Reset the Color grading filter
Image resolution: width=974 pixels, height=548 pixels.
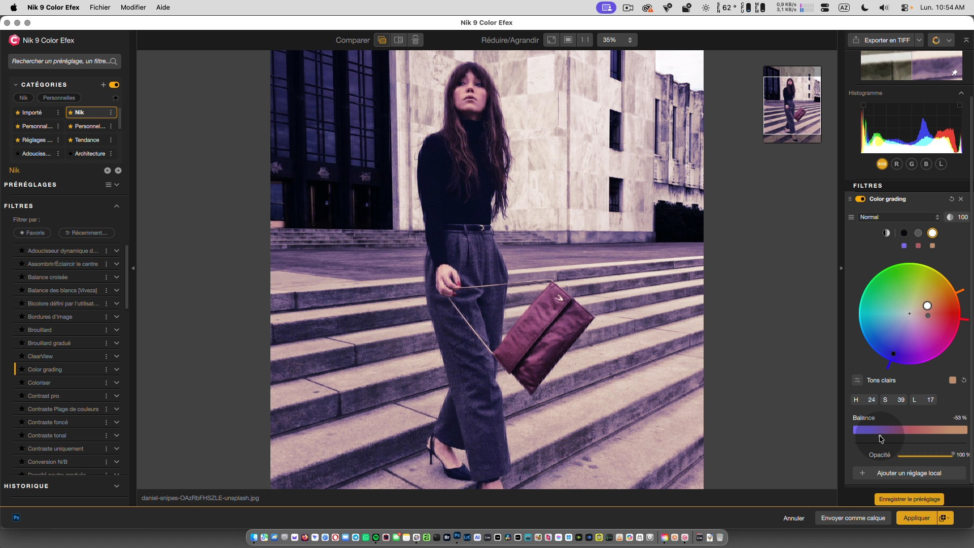952,199
